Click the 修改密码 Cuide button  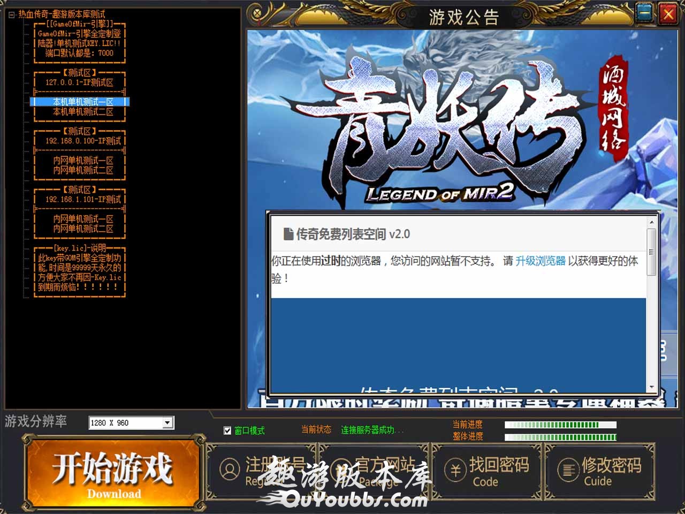click(599, 471)
